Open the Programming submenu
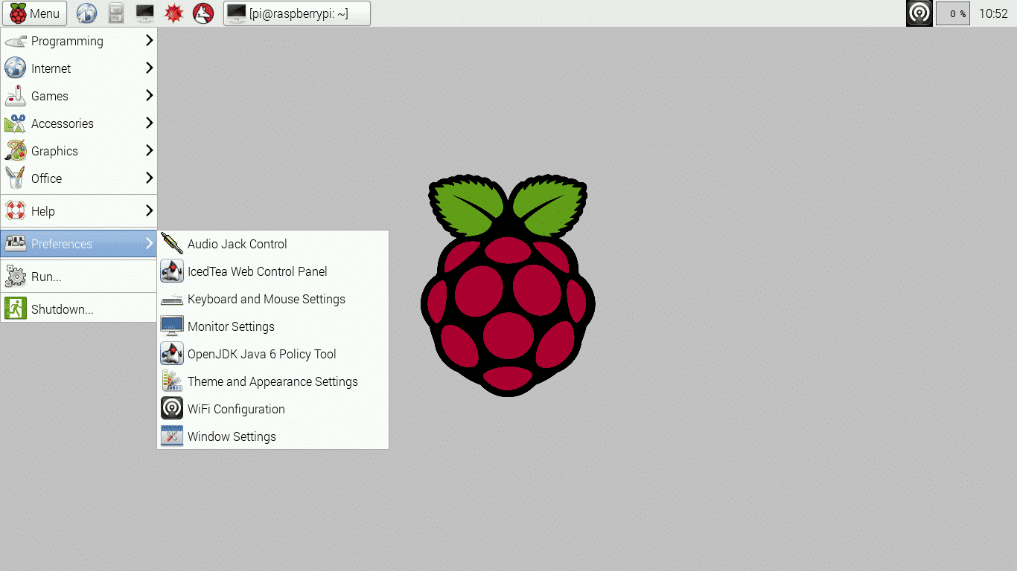The image size is (1017, 571). pyautogui.click(x=79, y=41)
